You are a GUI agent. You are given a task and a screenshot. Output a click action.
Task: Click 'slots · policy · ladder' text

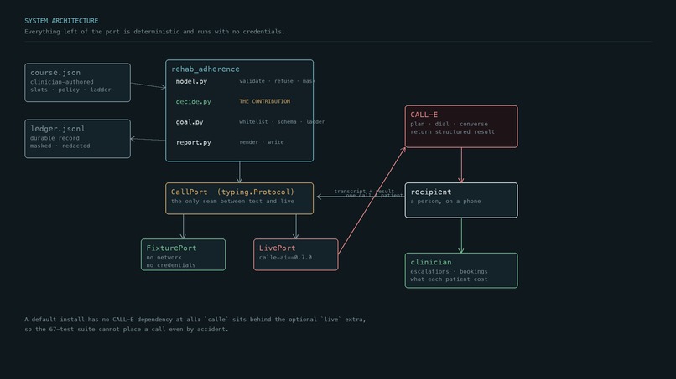point(70,90)
